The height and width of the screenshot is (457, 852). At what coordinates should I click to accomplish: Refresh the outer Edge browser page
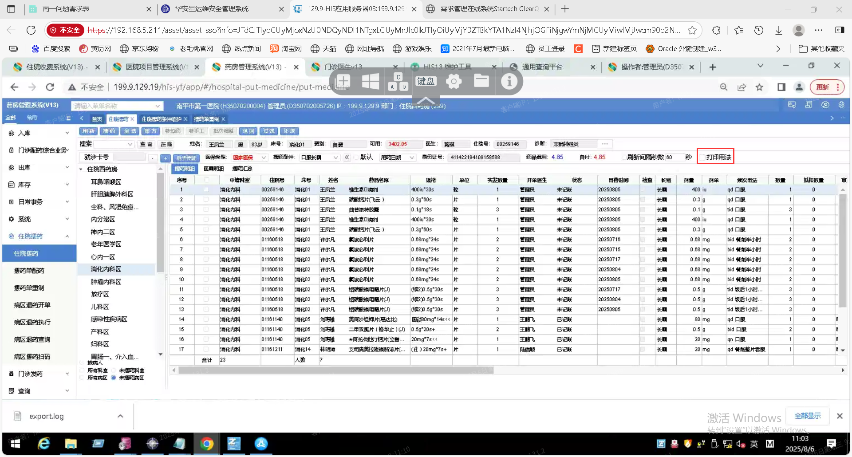(31, 30)
